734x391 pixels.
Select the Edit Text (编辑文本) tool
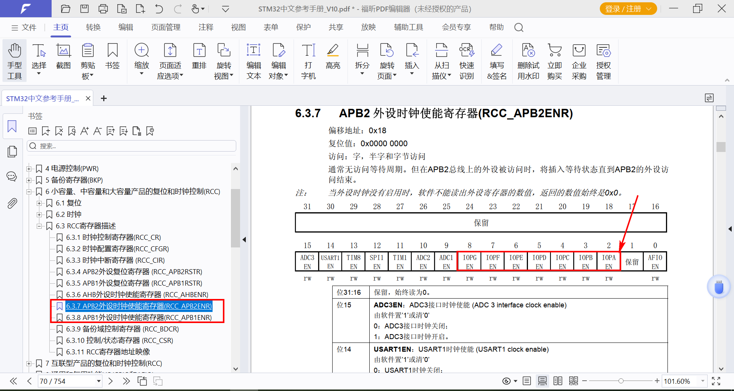point(253,61)
